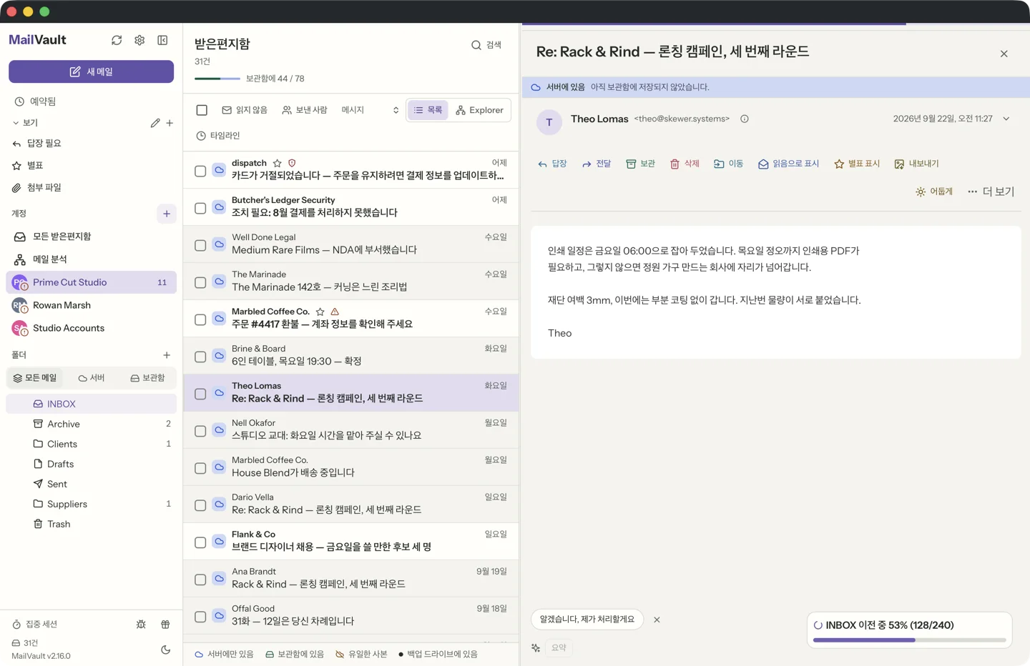Switch to 보관함 folder tab
This screenshot has height=666, width=1030.
click(x=147, y=378)
